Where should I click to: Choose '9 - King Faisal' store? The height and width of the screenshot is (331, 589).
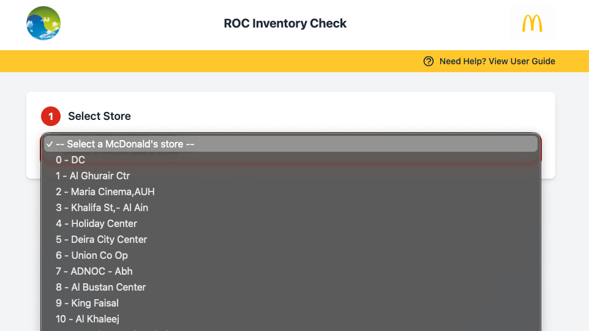click(291, 303)
